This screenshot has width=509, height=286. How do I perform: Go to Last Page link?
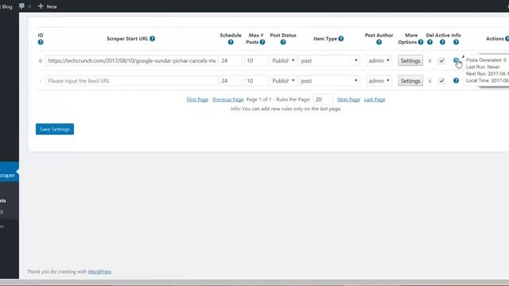coord(375,99)
